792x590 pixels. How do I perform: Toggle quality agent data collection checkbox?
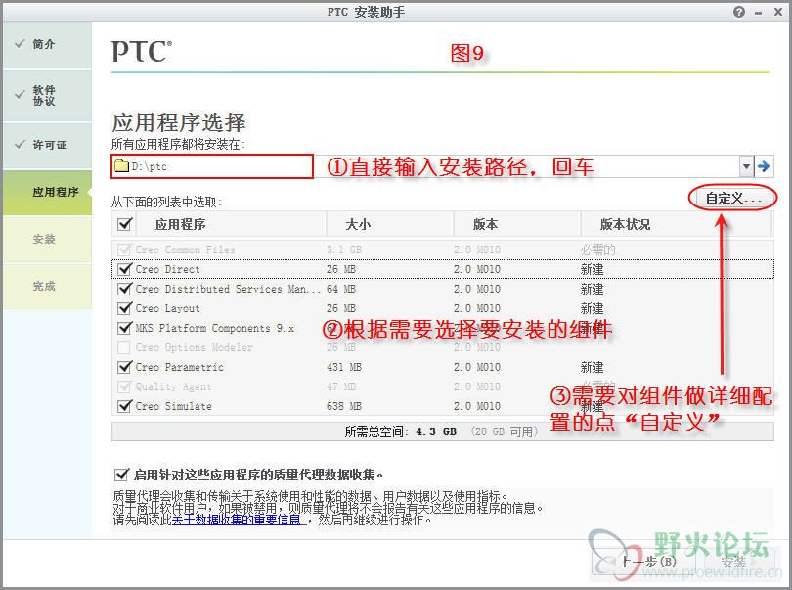click(121, 475)
